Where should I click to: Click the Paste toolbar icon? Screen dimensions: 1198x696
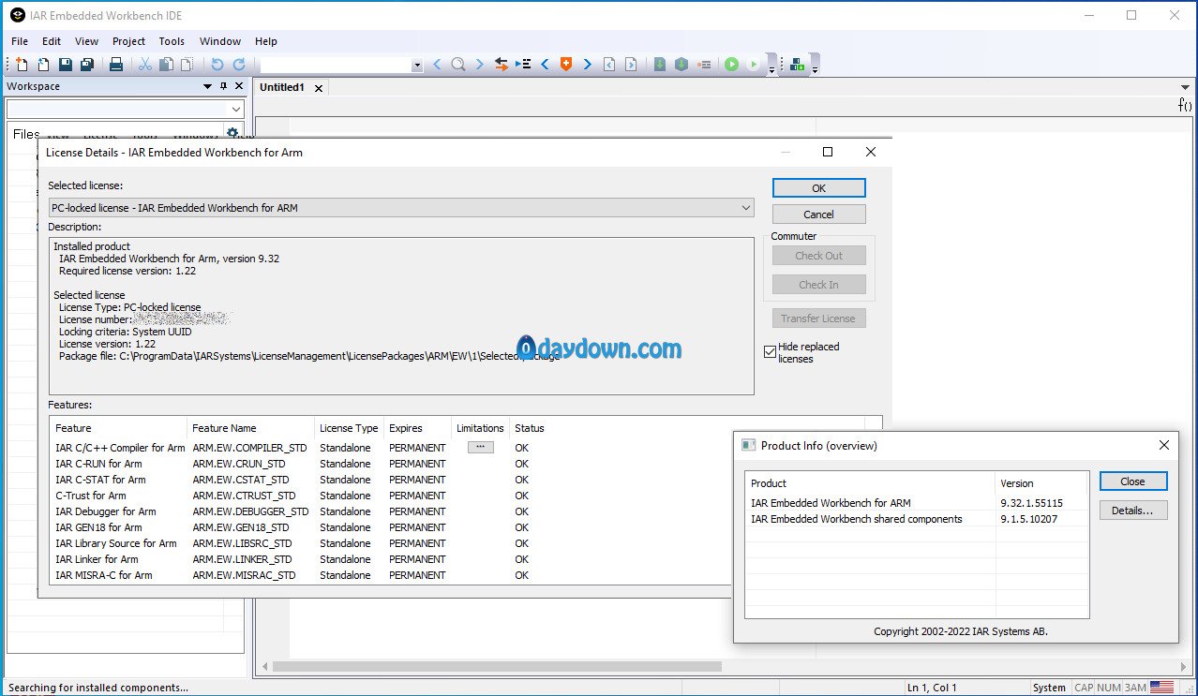[187, 65]
